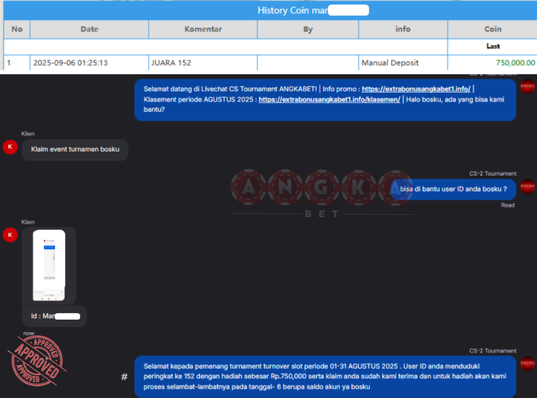Viewport: 537px width, 398px height.
Task: Select row number 1 cell
Action: 17,63
